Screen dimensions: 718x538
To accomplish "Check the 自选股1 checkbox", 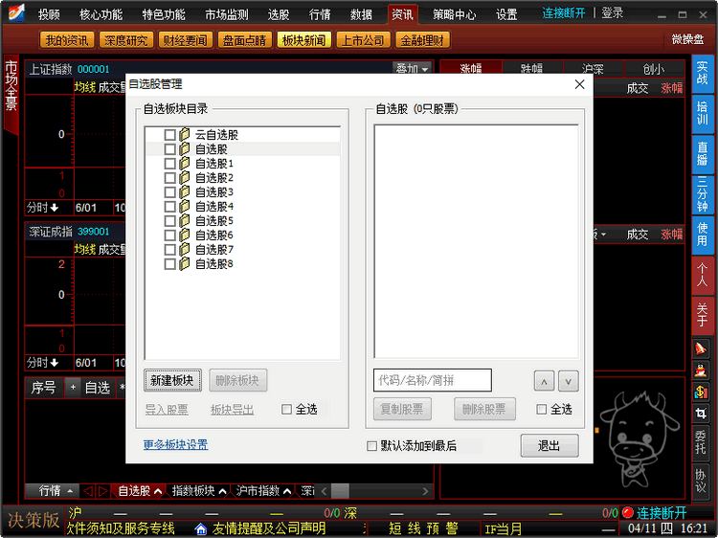I will 169,164.
